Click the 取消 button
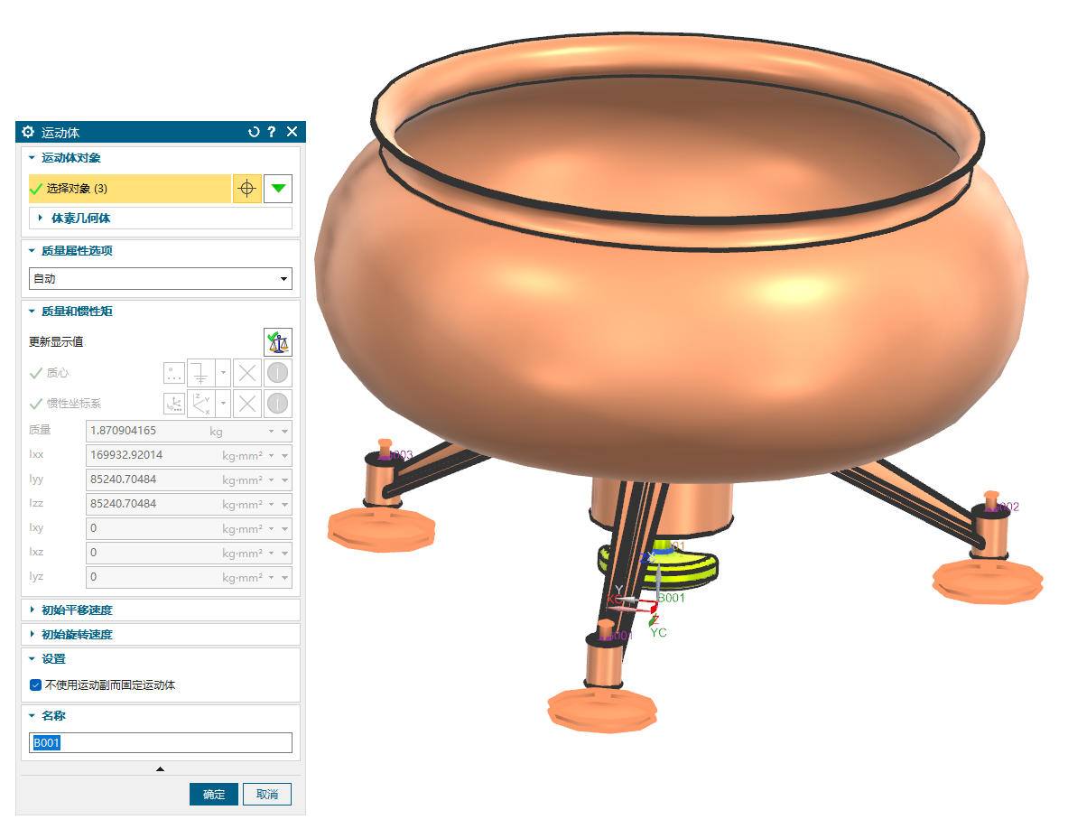The width and height of the screenshot is (1068, 838). click(267, 795)
